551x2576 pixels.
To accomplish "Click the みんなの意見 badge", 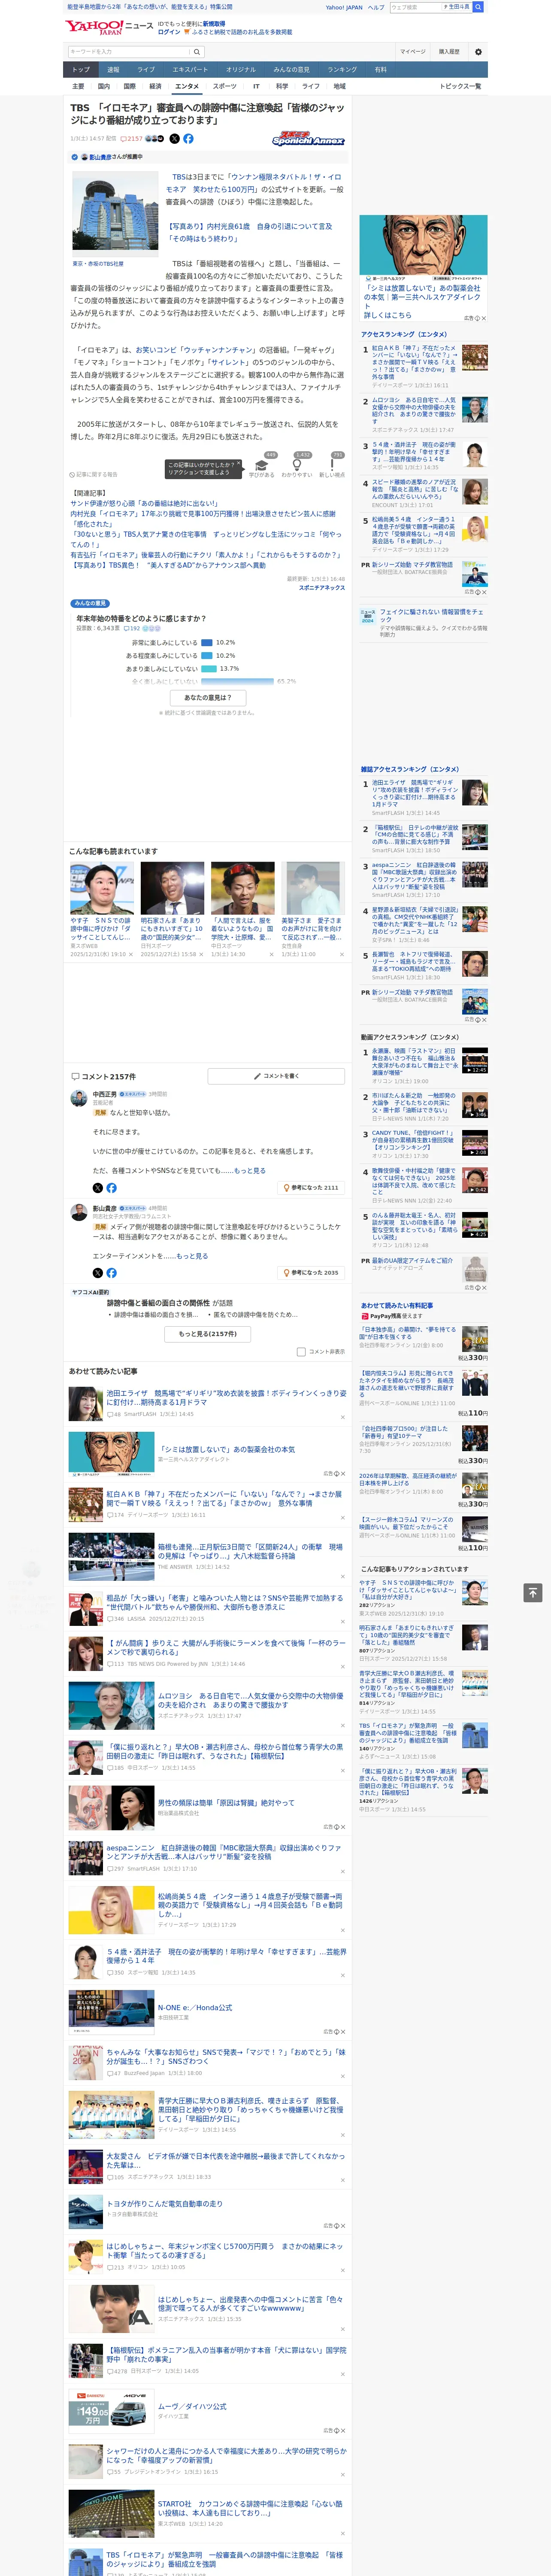I will 90,603.
